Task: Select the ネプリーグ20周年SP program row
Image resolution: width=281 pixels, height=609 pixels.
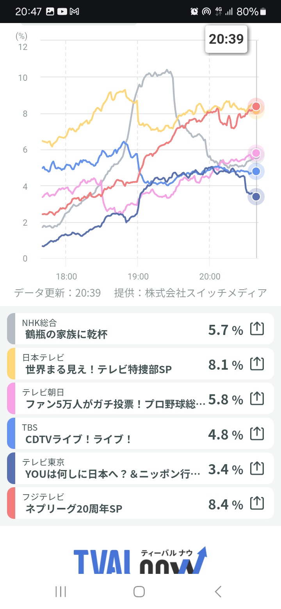Action: tap(74, 508)
